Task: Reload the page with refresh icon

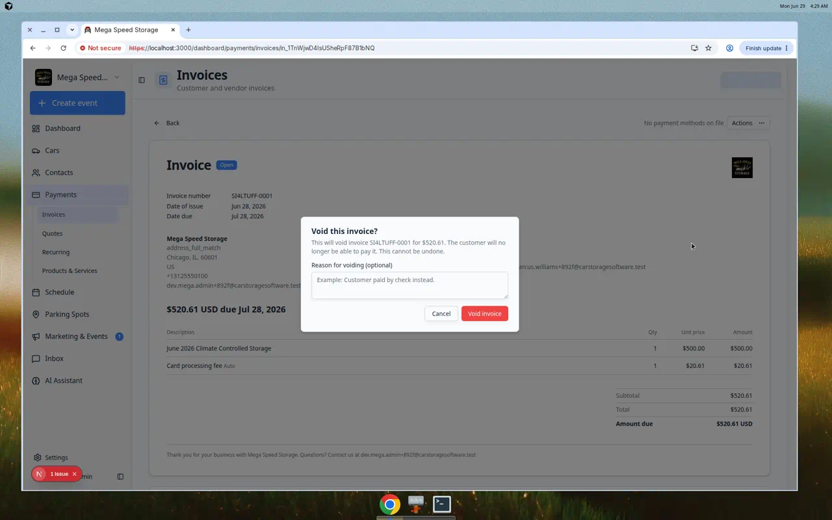Action: pos(63,48)
